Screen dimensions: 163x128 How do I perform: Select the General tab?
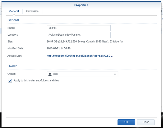14,11
